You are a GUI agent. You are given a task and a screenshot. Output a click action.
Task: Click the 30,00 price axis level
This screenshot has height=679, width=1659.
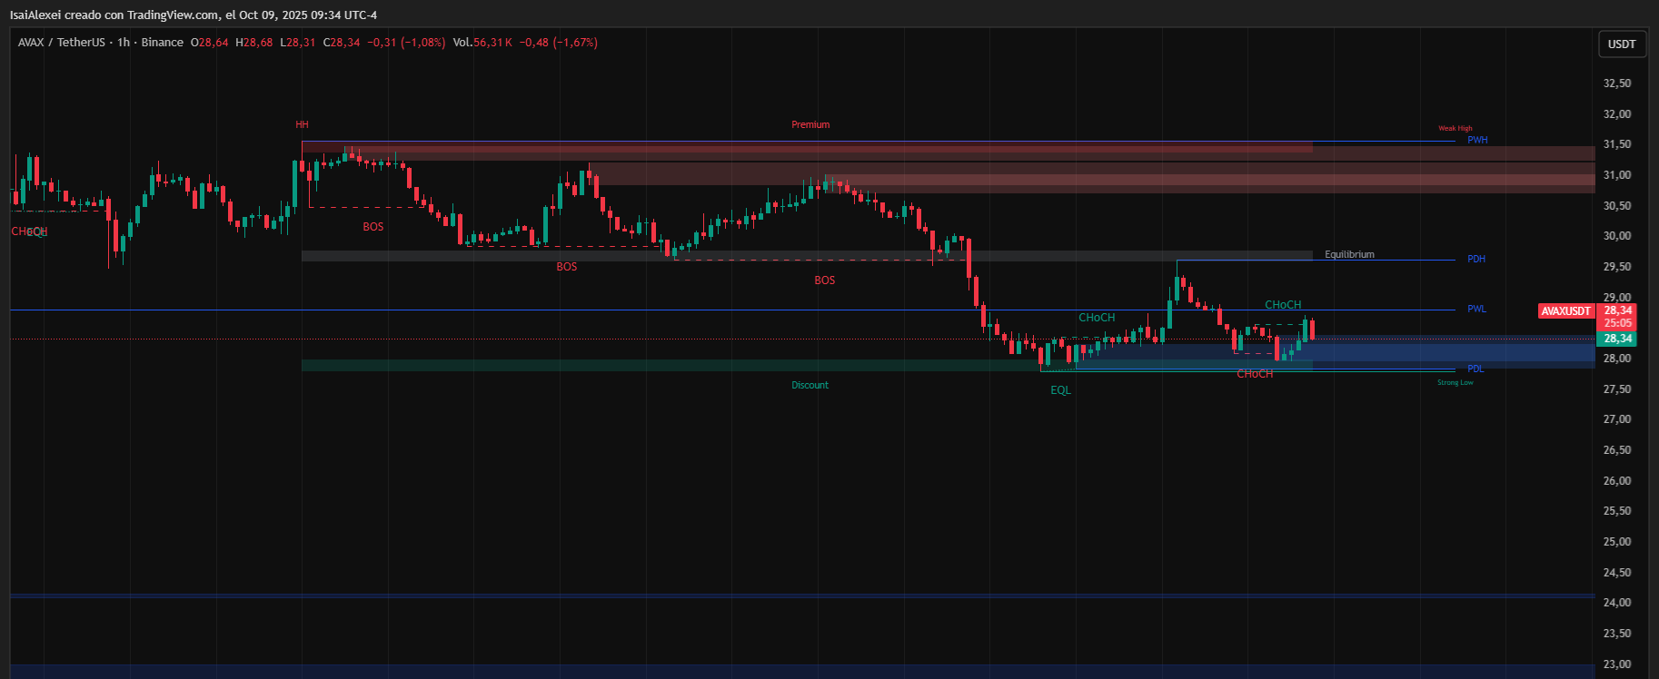pyautogui.click(x=1617, y=236)
